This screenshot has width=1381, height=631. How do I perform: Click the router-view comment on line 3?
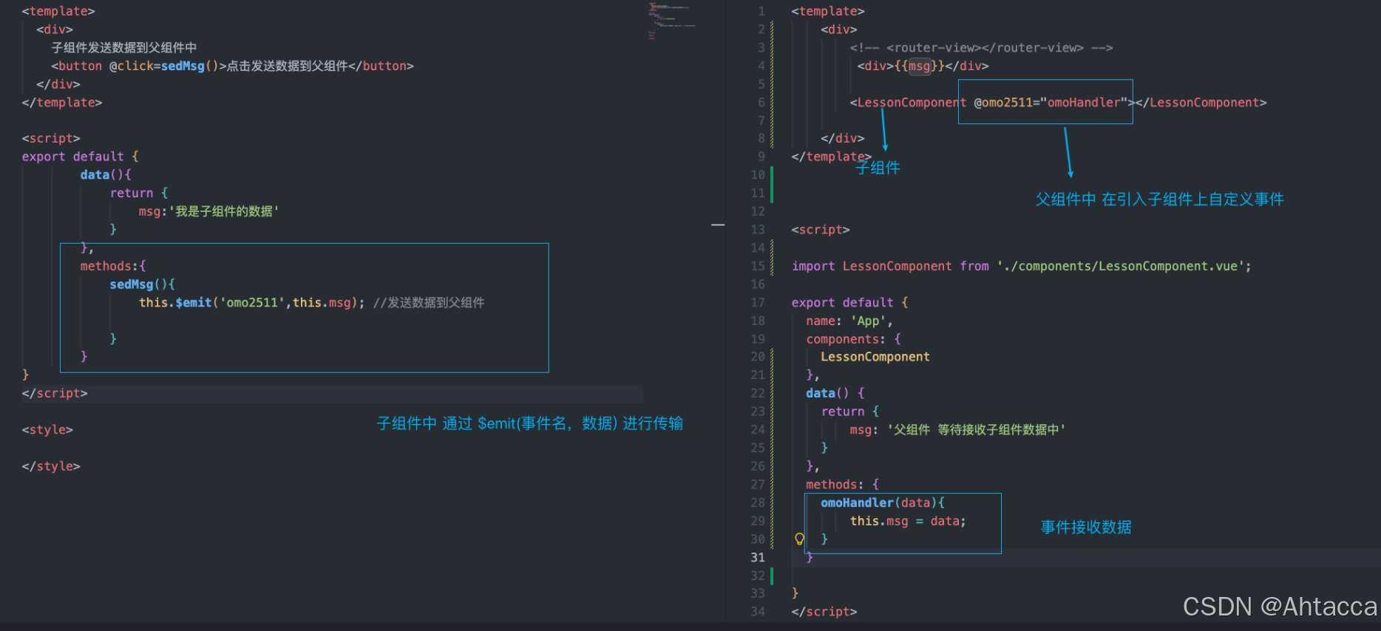981,47
